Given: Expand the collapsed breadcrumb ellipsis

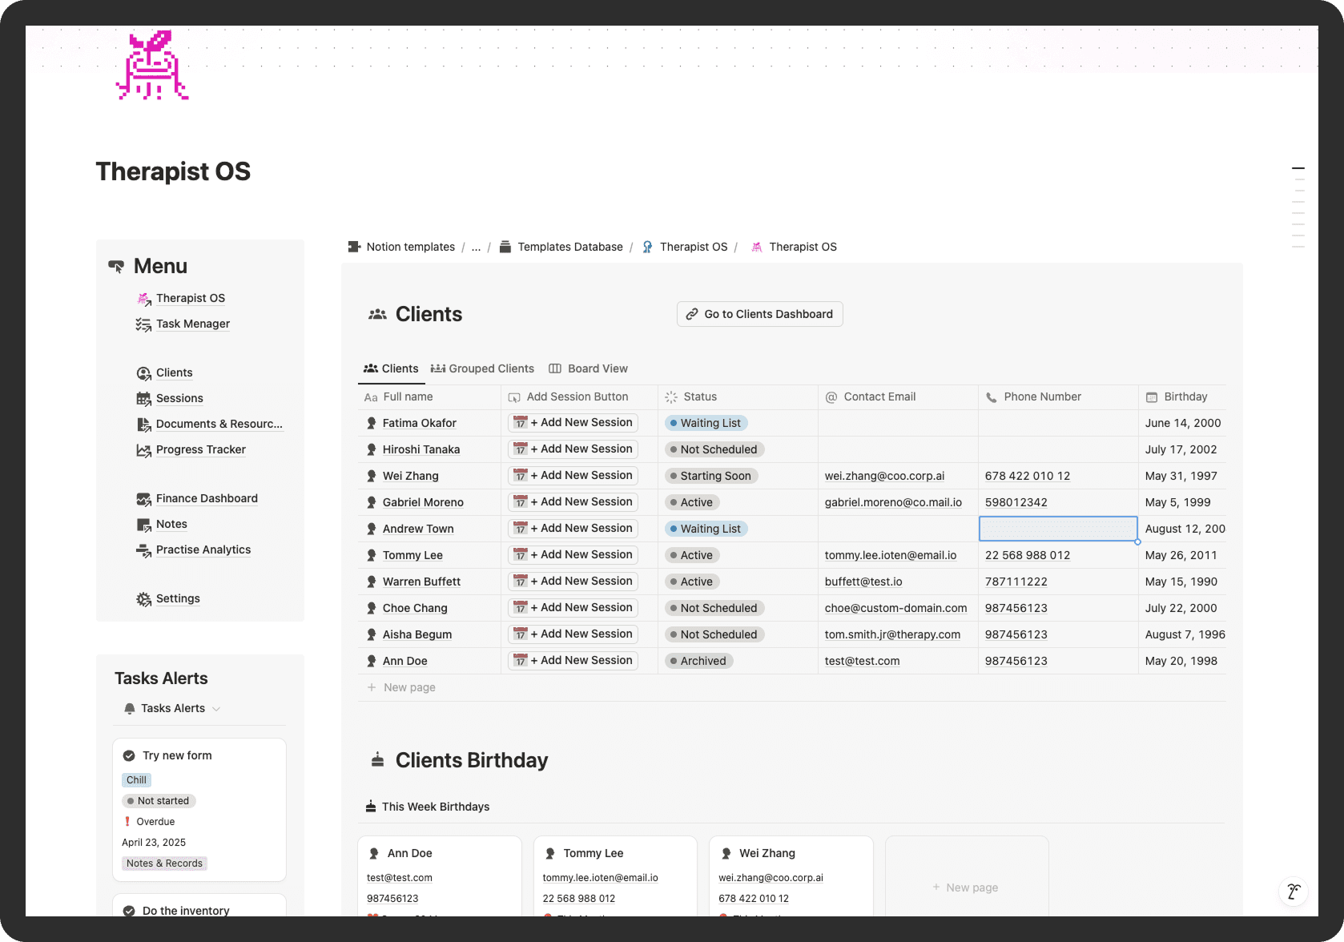Looking at the screenshot, I should pos(477,247).
